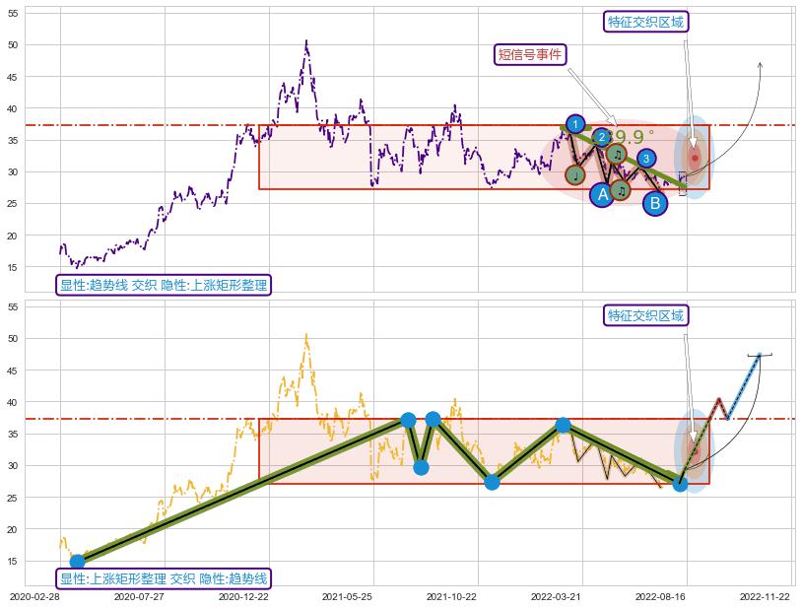The width and height of the screenshot is (801, 608).
Task: Select the blue wave point labeled A
Action: coord(603,195)
